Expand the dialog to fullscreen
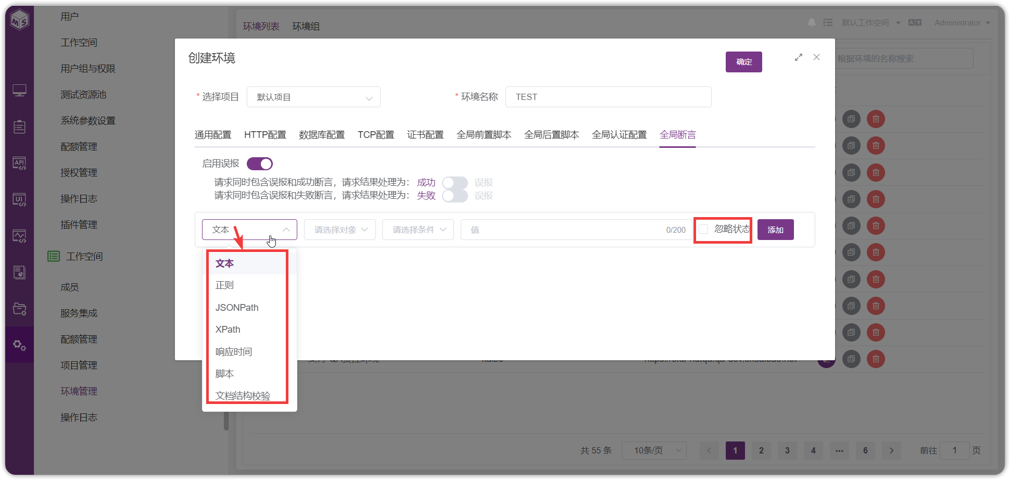1010x480 pixels. click(x=799, y=57)
